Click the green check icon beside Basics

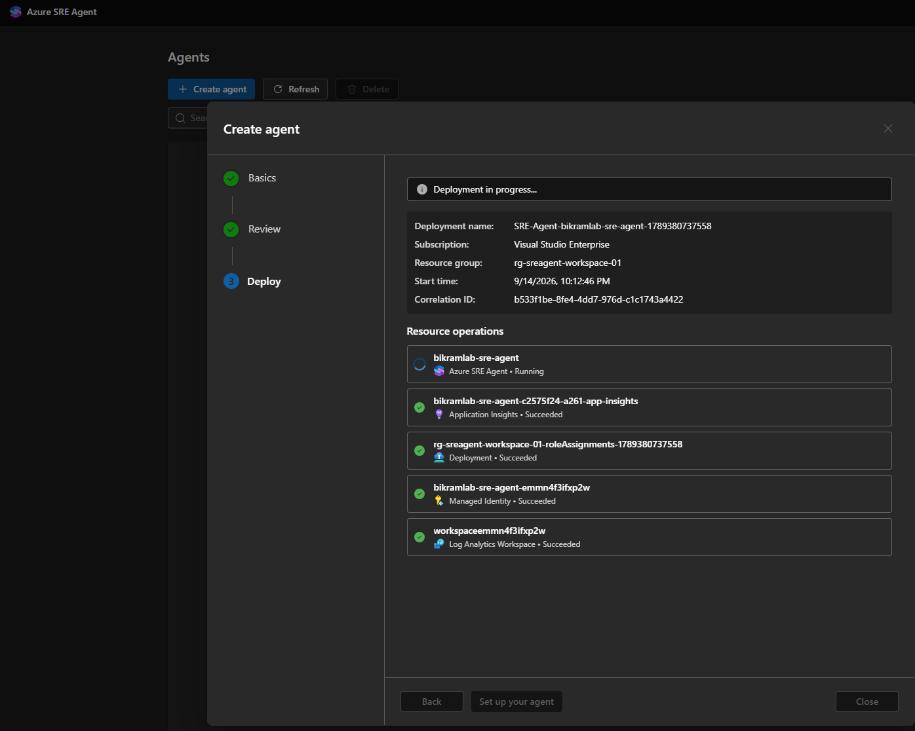tap(231, 178)
